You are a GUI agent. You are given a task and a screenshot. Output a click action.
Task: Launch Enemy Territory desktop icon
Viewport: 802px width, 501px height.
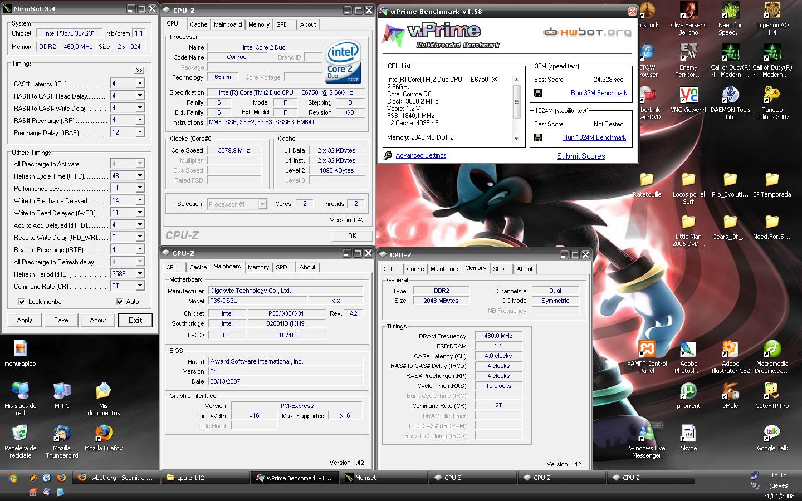click(688, 60)
